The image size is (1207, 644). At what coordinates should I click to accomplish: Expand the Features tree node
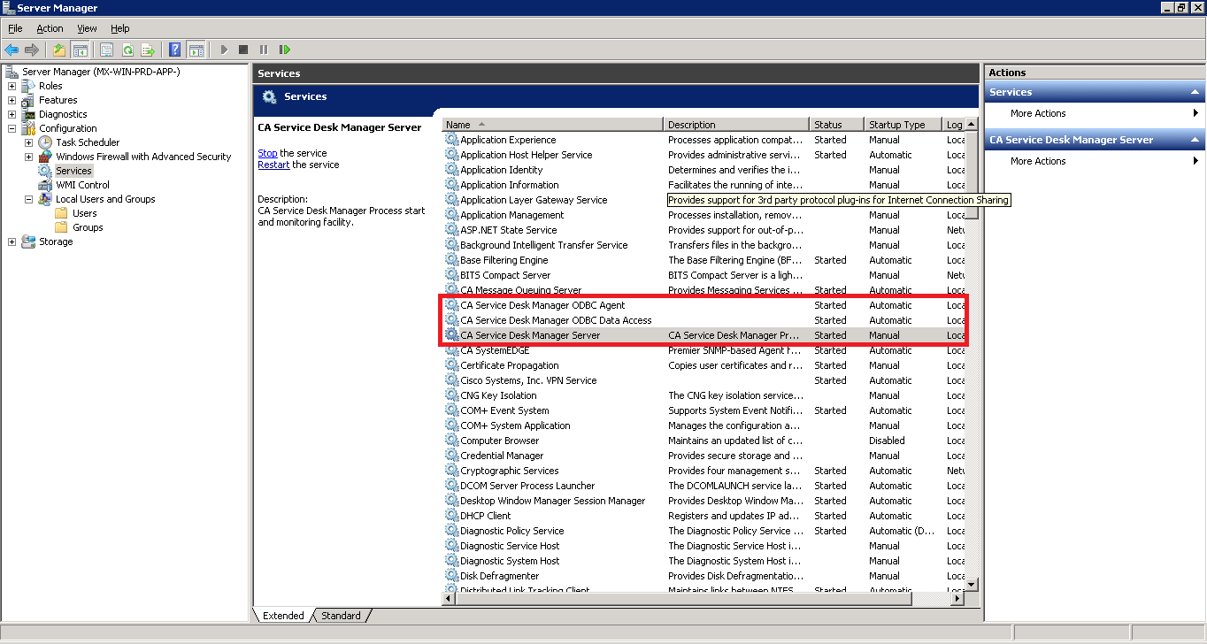[12, 100]
